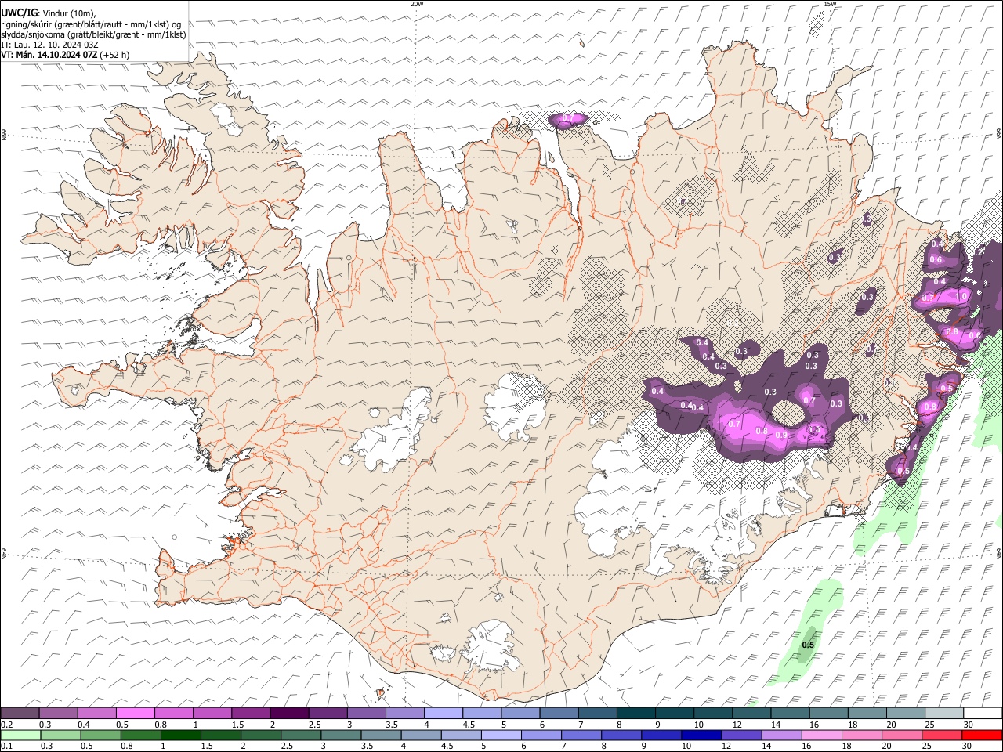
Task: Click the initial time "IT: Lau. 12. 10. 2024 03Z"
Action: tap(49, 45)
